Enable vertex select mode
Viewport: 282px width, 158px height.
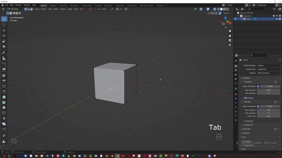(26, 9)
